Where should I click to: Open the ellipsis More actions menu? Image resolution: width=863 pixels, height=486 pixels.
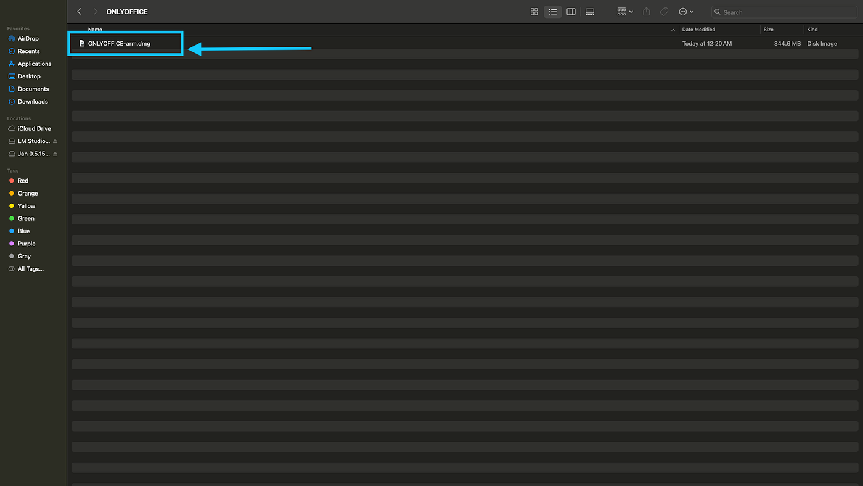686,12
